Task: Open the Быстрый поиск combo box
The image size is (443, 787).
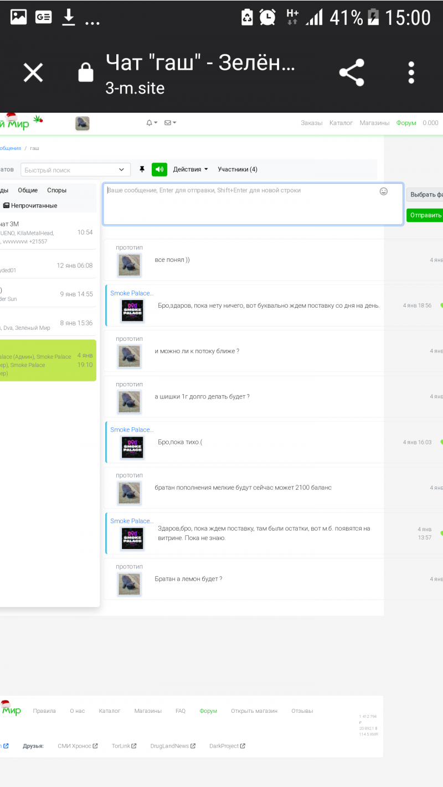Action: [75, 170]
